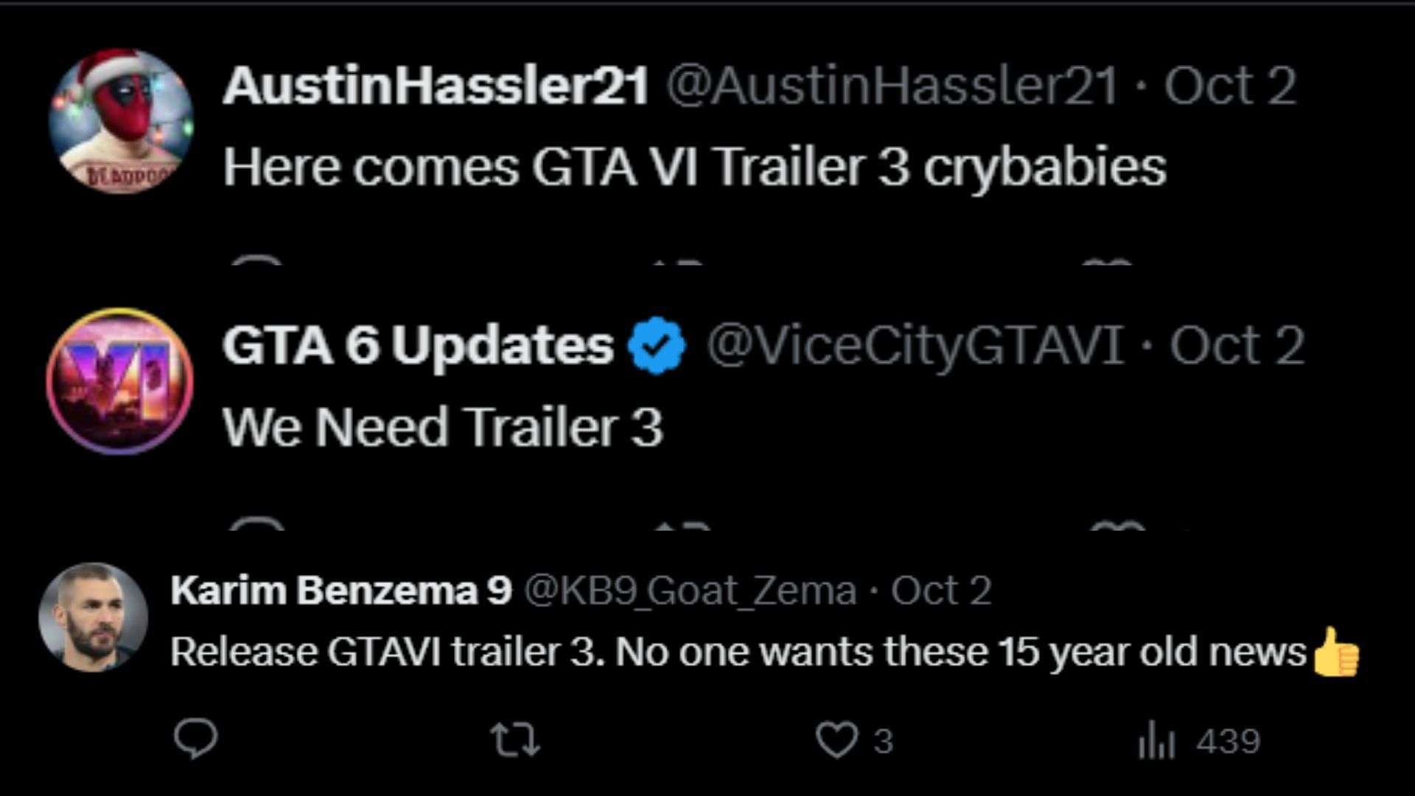Image resolution: width=1415 pixels, height=796 pixels.
Task: Click the thumbs-up emoji in the tweet
Action: 1335,652
